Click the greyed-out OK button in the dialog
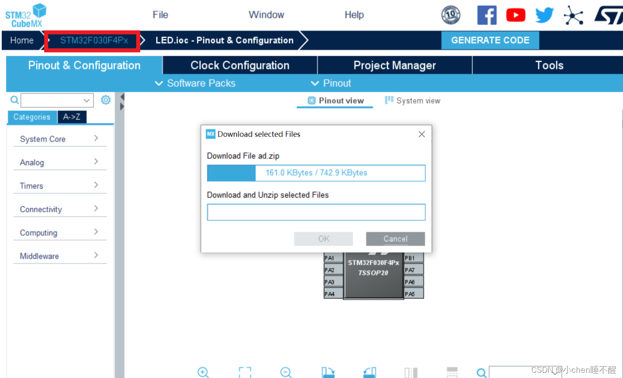 point(324,239)
